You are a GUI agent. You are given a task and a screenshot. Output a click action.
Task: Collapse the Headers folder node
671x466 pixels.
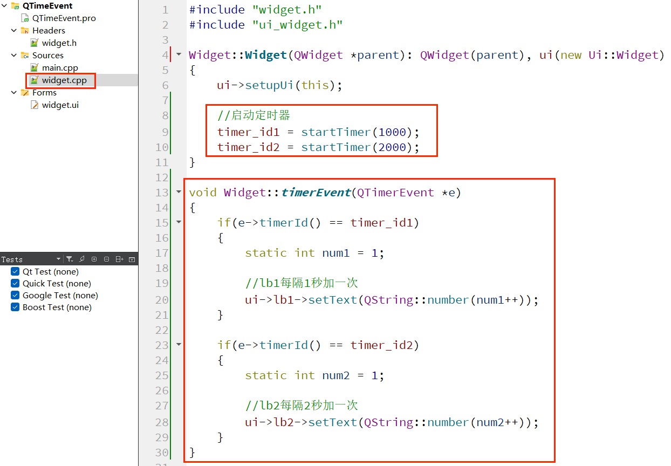coord(14,31)
